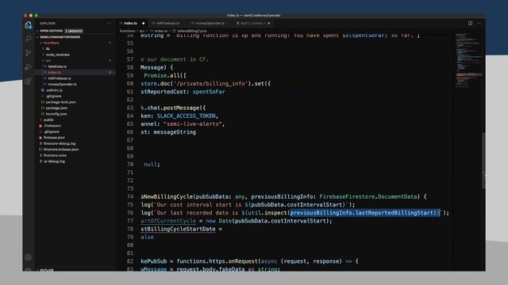
Task: Open firestore.rules from the file tree
Action: [x=55, y=155]
